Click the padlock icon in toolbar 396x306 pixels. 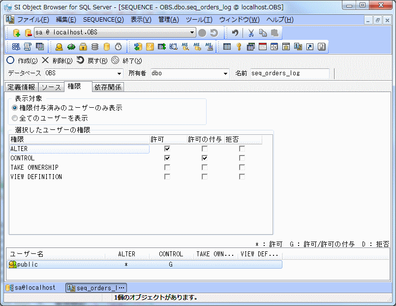point(83,47)
